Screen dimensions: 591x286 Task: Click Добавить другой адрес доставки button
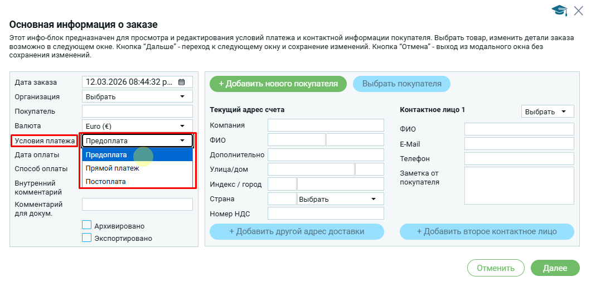click(x=297, y=231)
